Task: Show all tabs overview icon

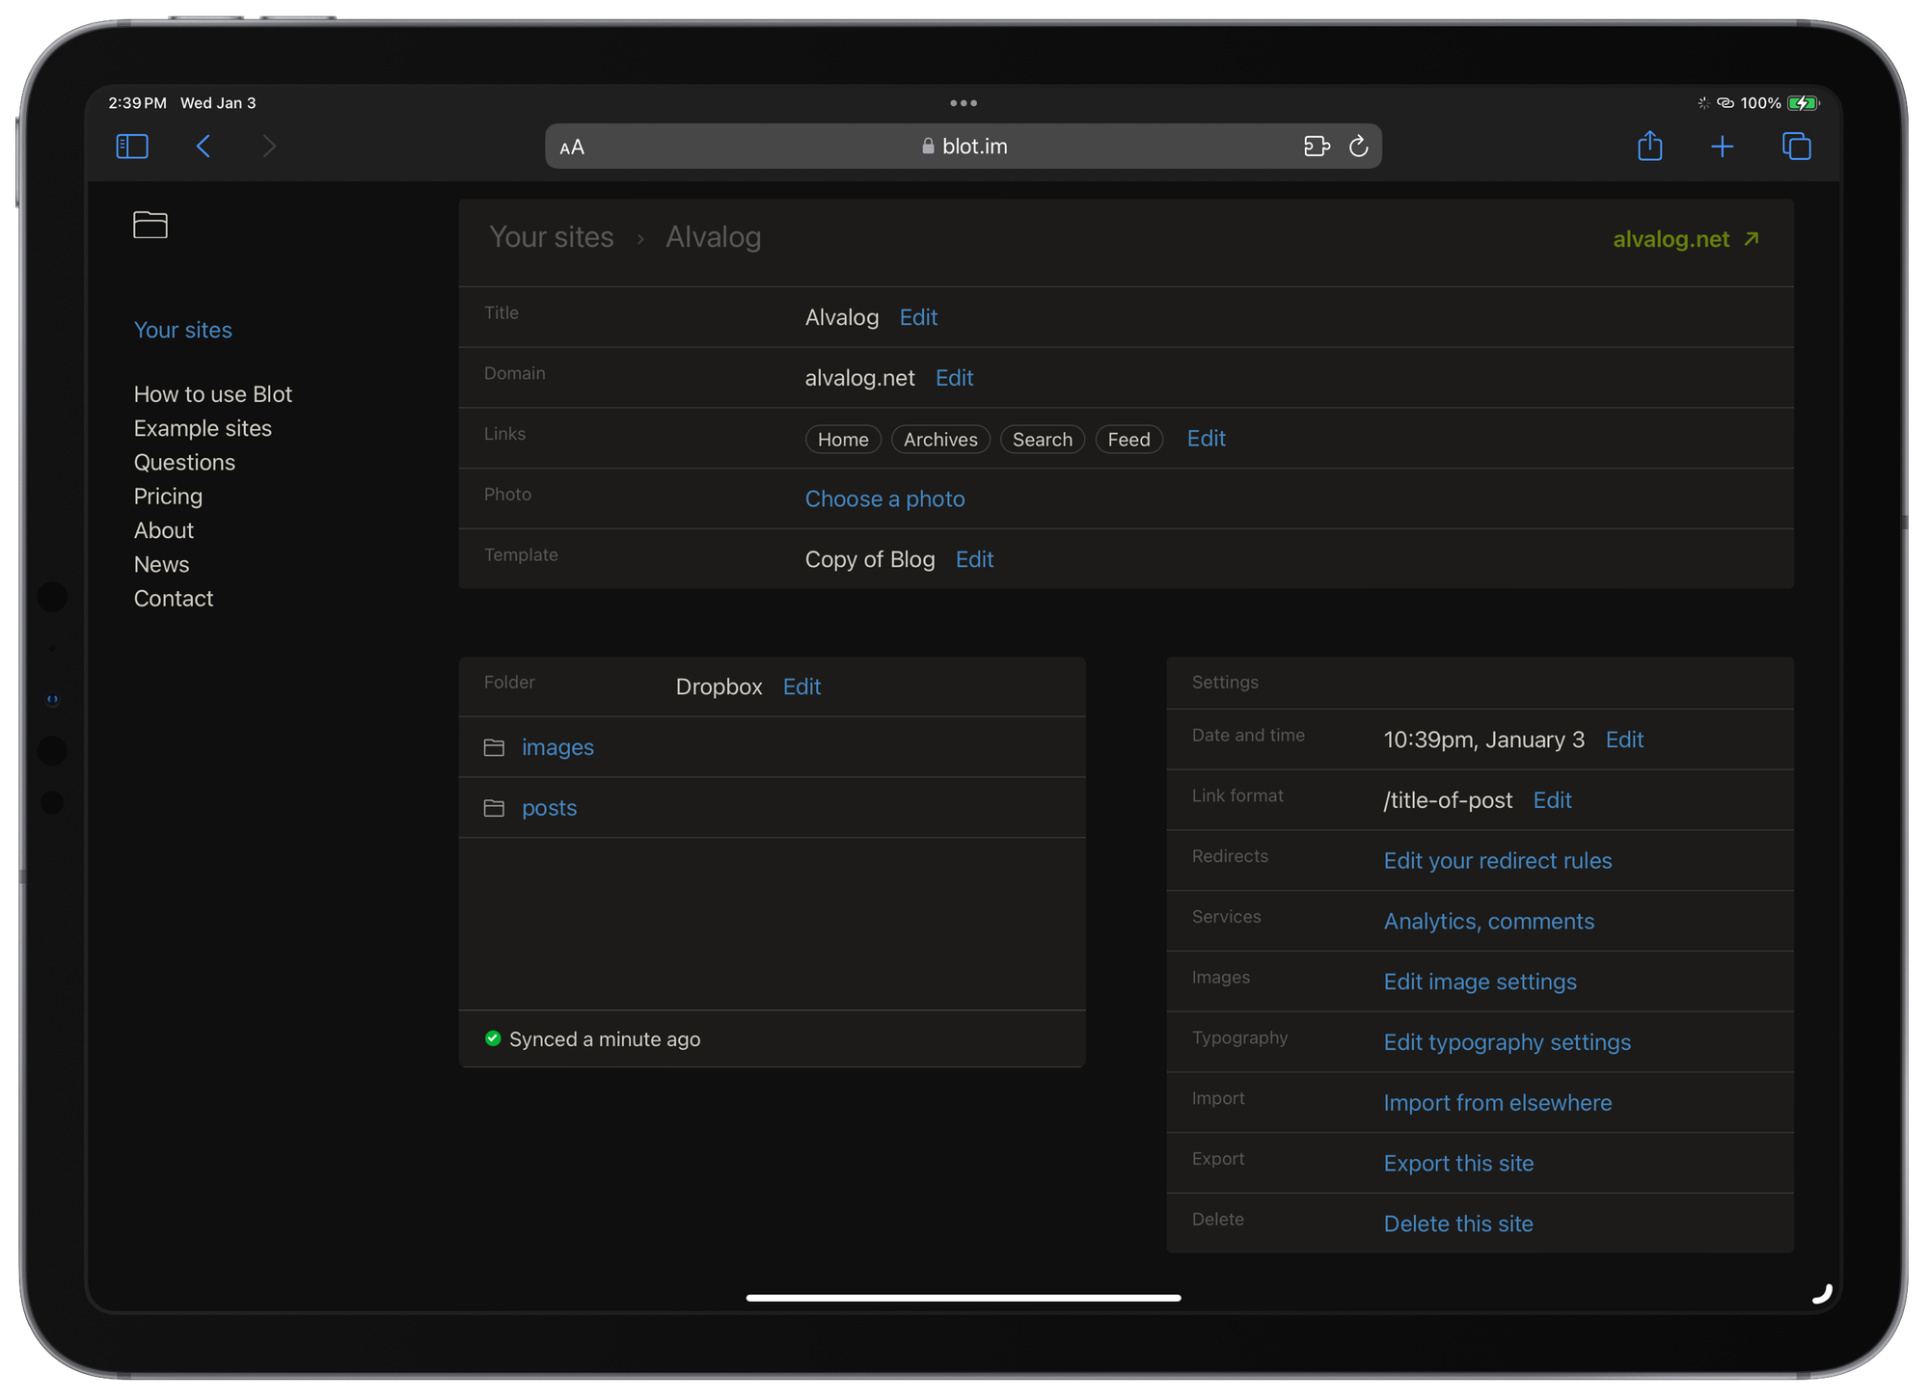Action: point(1796,147)
